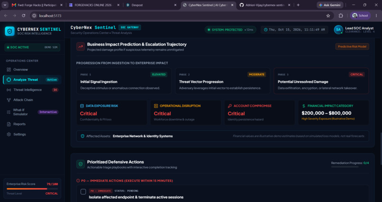Screen dimensions: 382x202
Task: Reload the page
Action: [24, 16]
